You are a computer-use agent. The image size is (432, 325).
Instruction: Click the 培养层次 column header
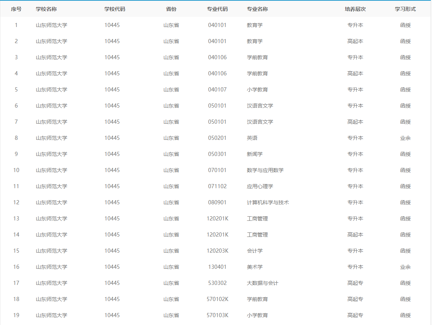tap(356, 9)
